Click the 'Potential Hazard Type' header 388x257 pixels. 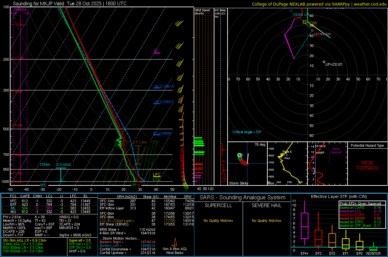pos(367,145)
